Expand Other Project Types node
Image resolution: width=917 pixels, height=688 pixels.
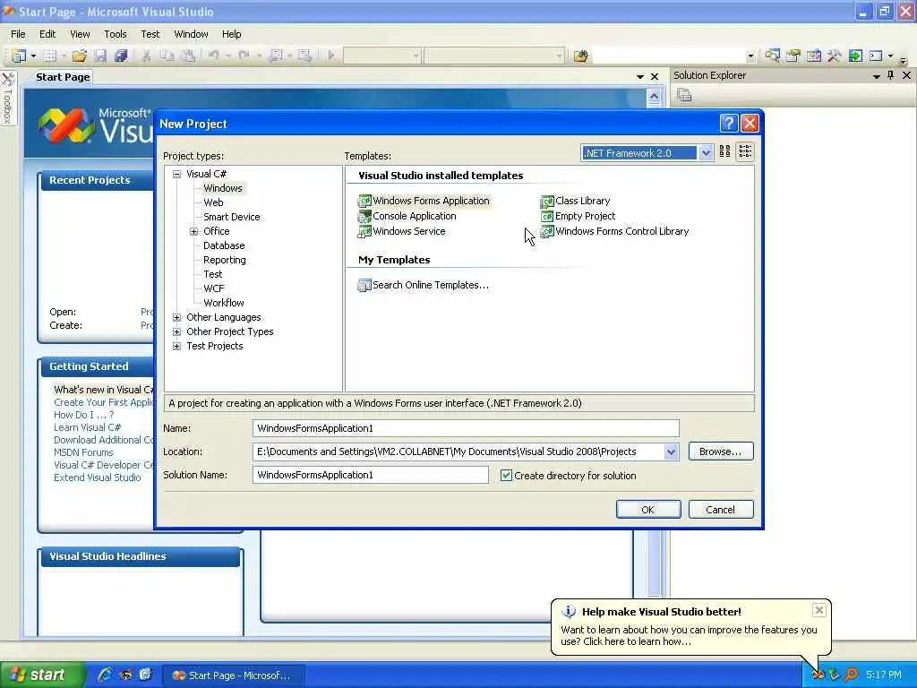[x=176, y=331]
